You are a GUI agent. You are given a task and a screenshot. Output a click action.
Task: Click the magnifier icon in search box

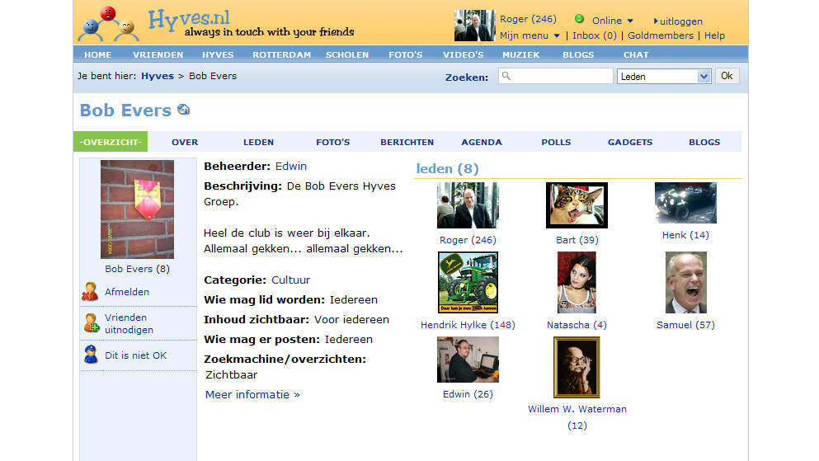[506, 76]
